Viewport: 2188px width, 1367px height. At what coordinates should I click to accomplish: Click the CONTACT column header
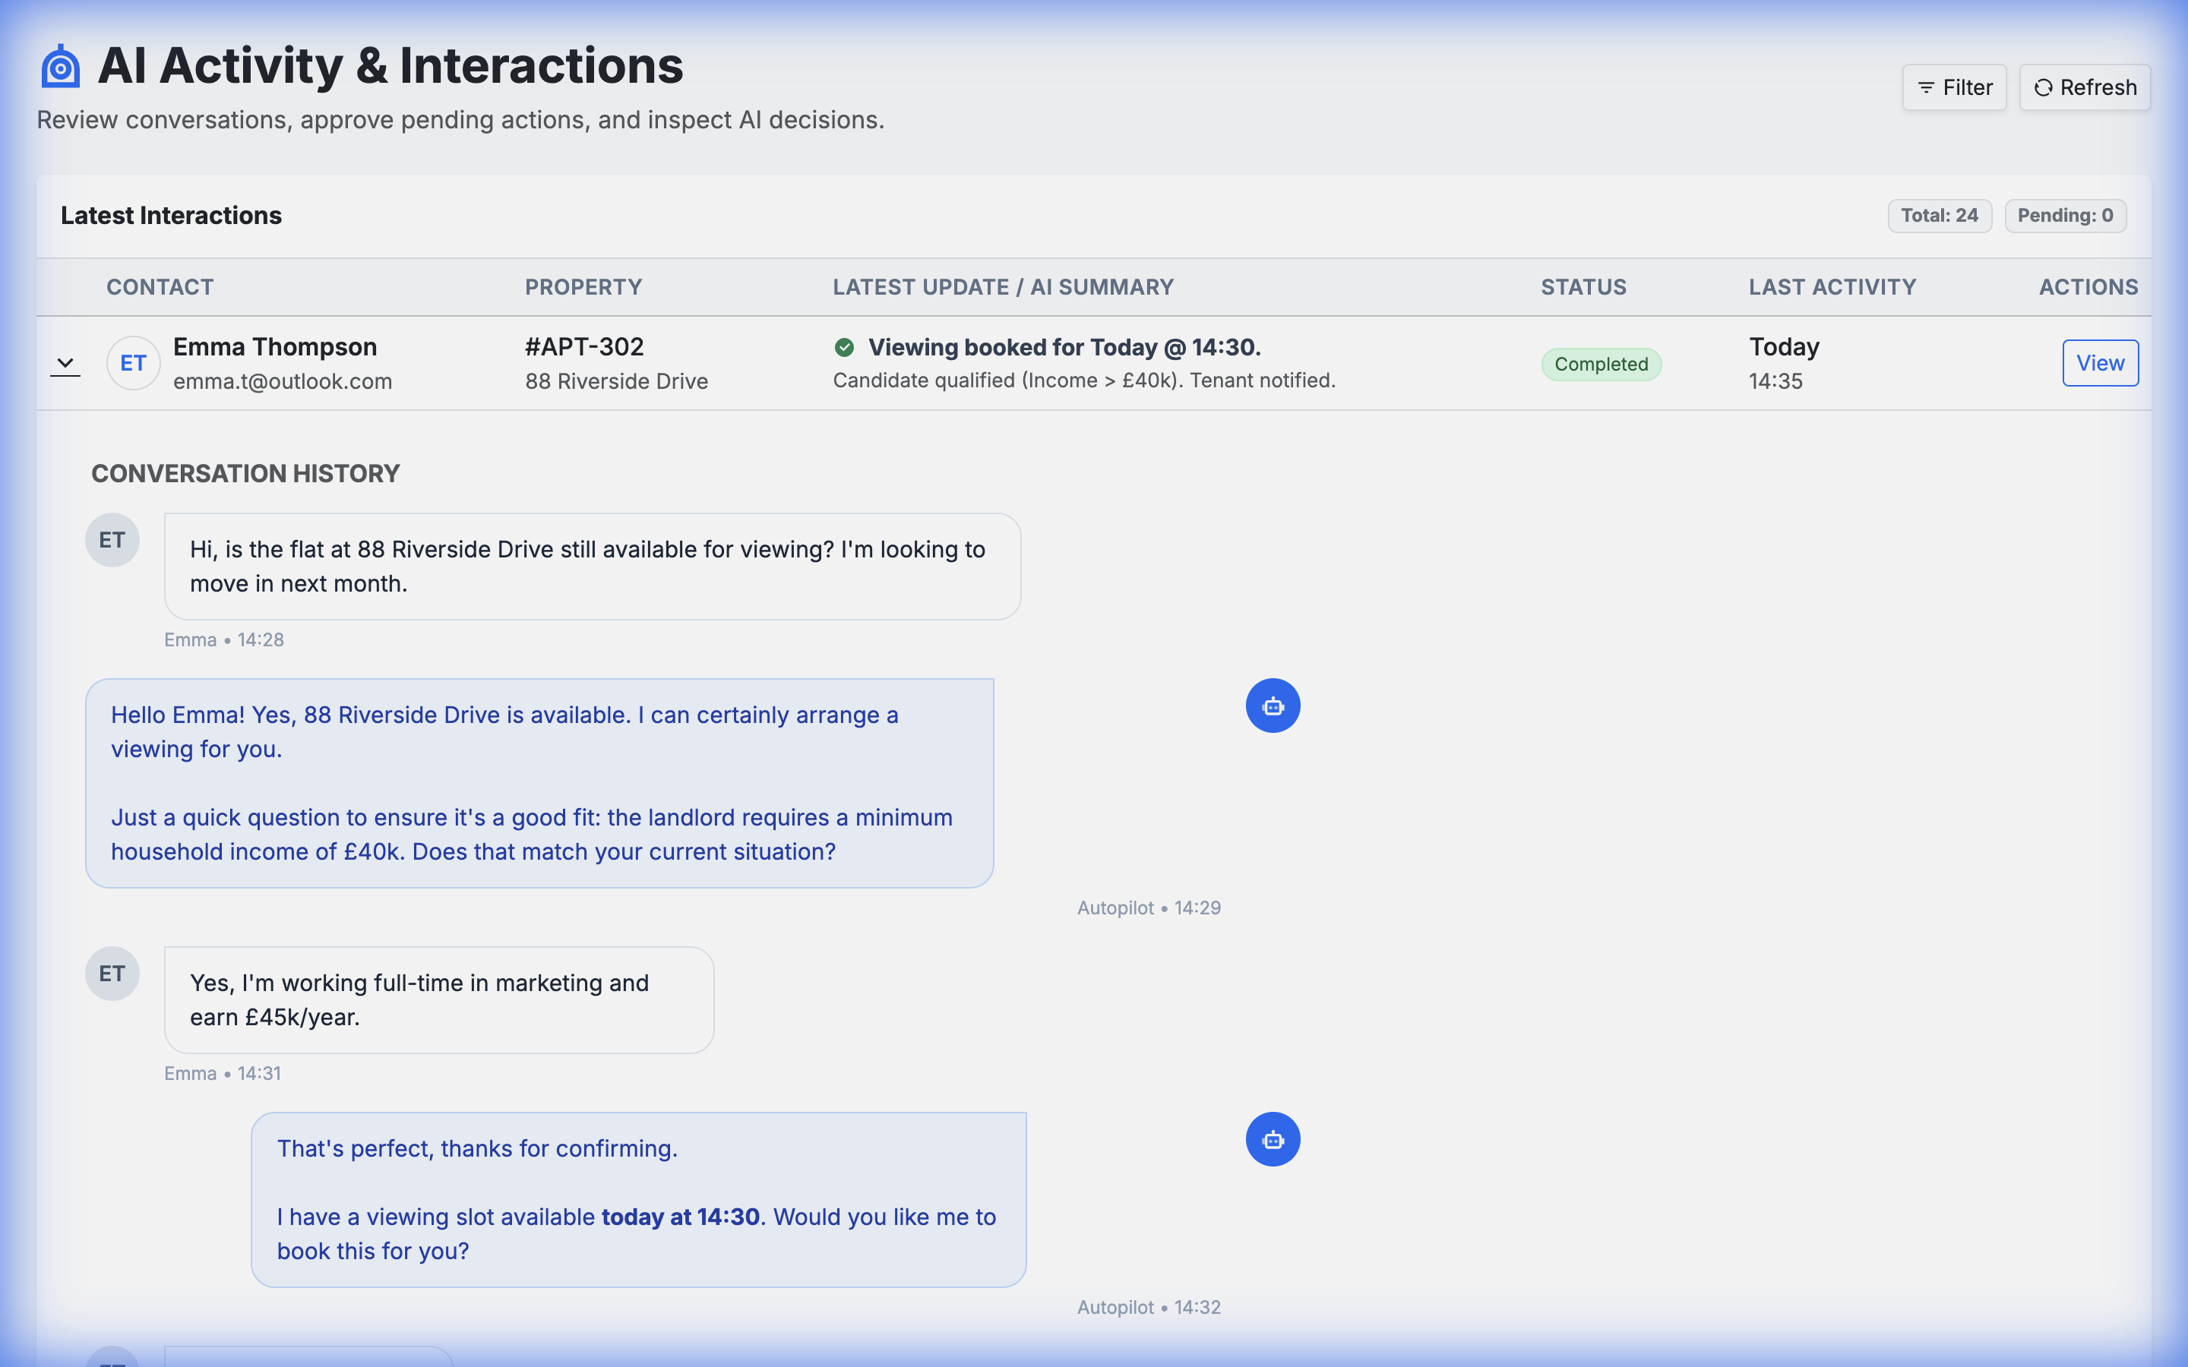(160, 288)
